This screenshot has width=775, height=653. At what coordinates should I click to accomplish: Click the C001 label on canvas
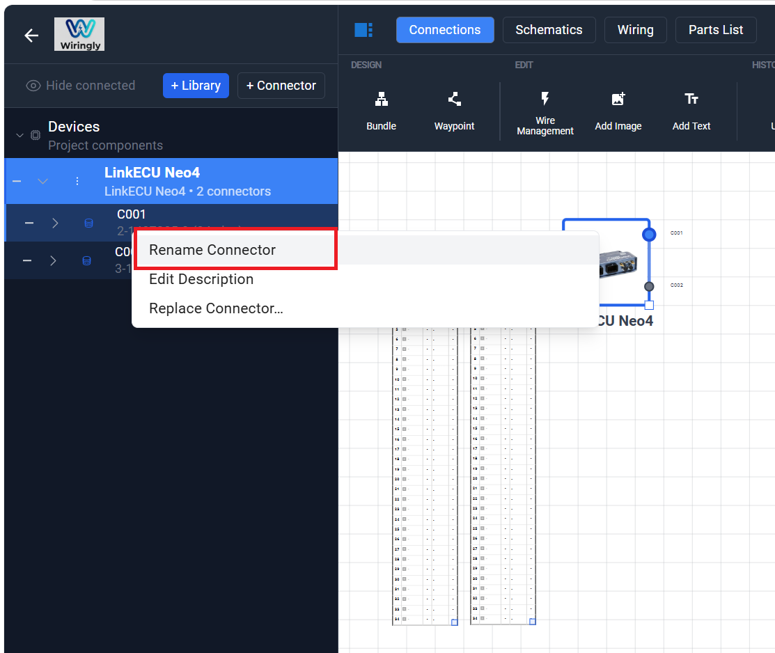tap(676, 233)
